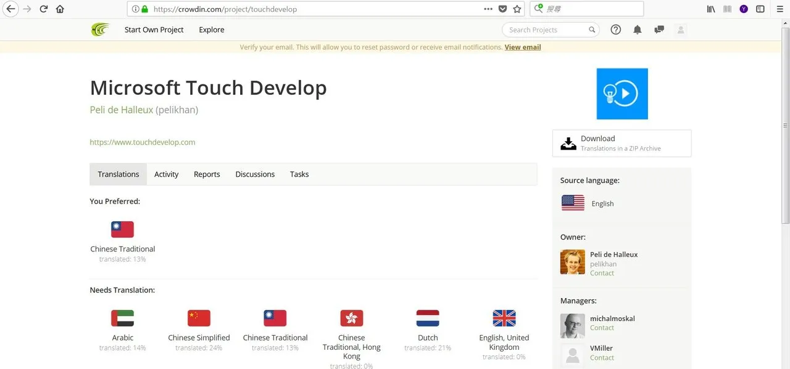The height and width of the screenshot is (369, 790).
Task: Toggle the reader sidebar icon in the toolbar
Action: coord(728,9)
